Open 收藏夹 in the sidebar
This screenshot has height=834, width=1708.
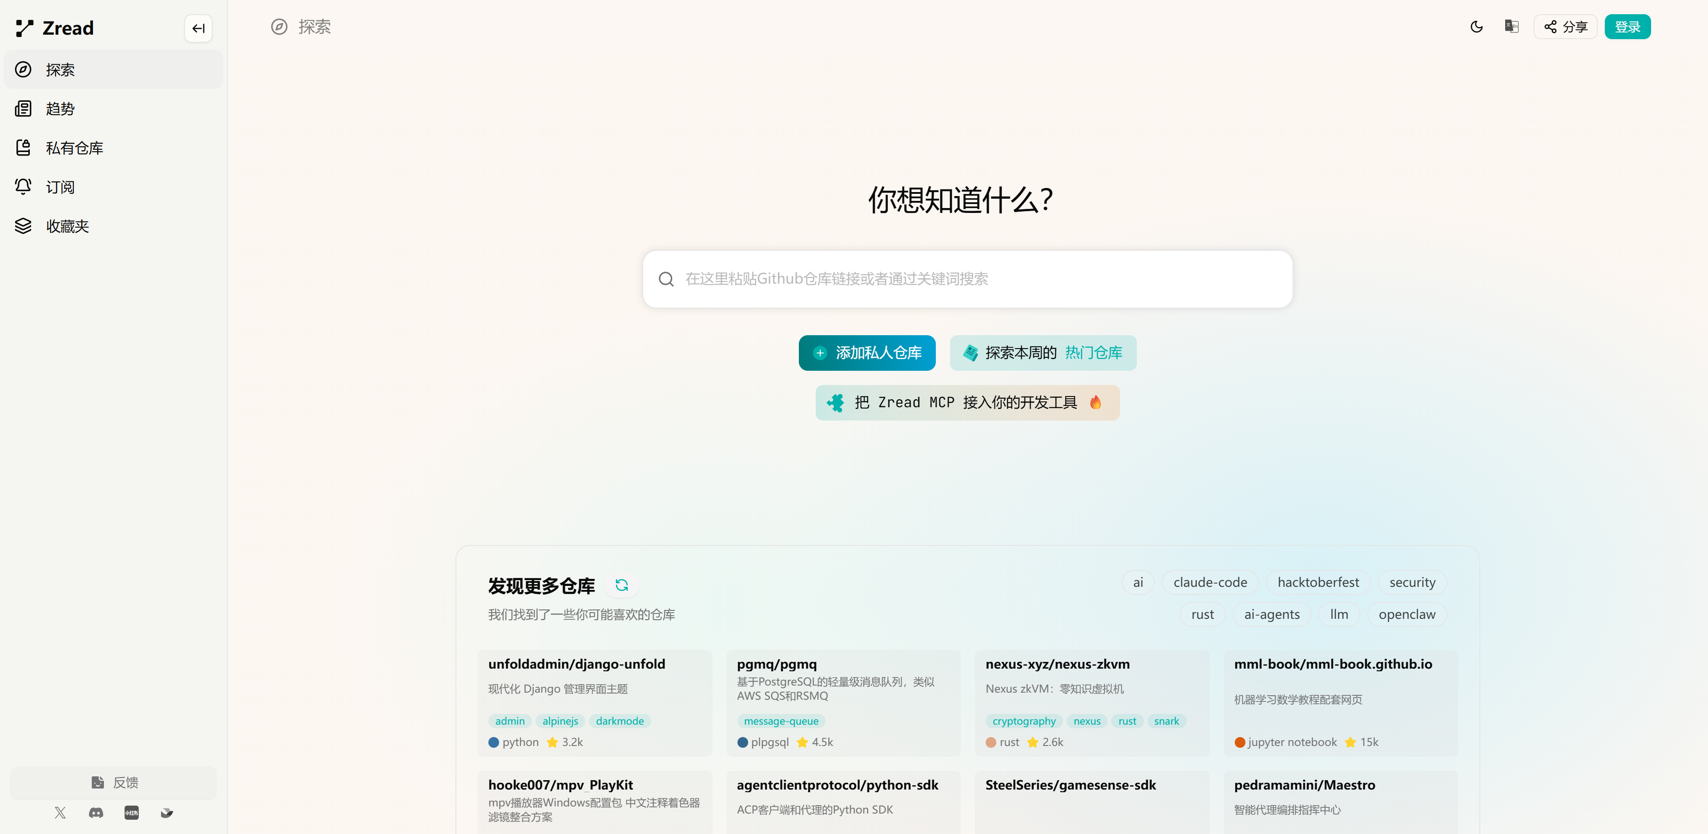coord(67,226)
